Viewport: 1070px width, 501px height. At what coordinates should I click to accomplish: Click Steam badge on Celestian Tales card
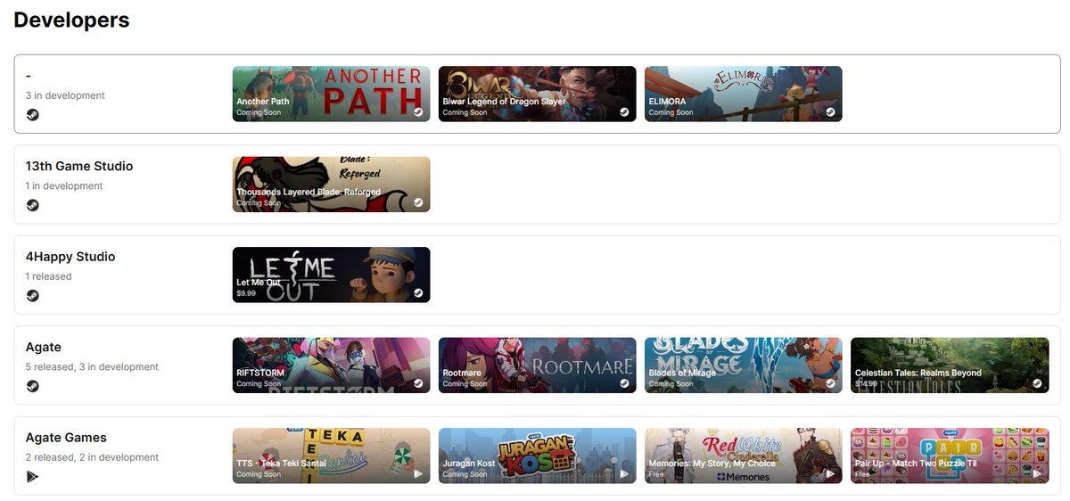(1037, 383)
